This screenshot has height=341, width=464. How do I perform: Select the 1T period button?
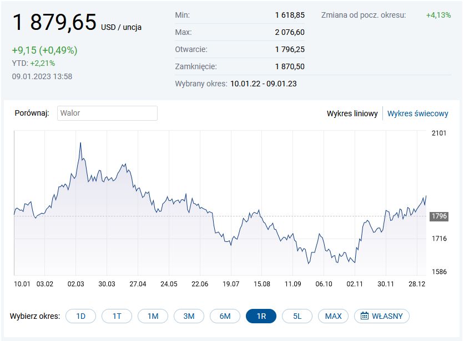117,316
